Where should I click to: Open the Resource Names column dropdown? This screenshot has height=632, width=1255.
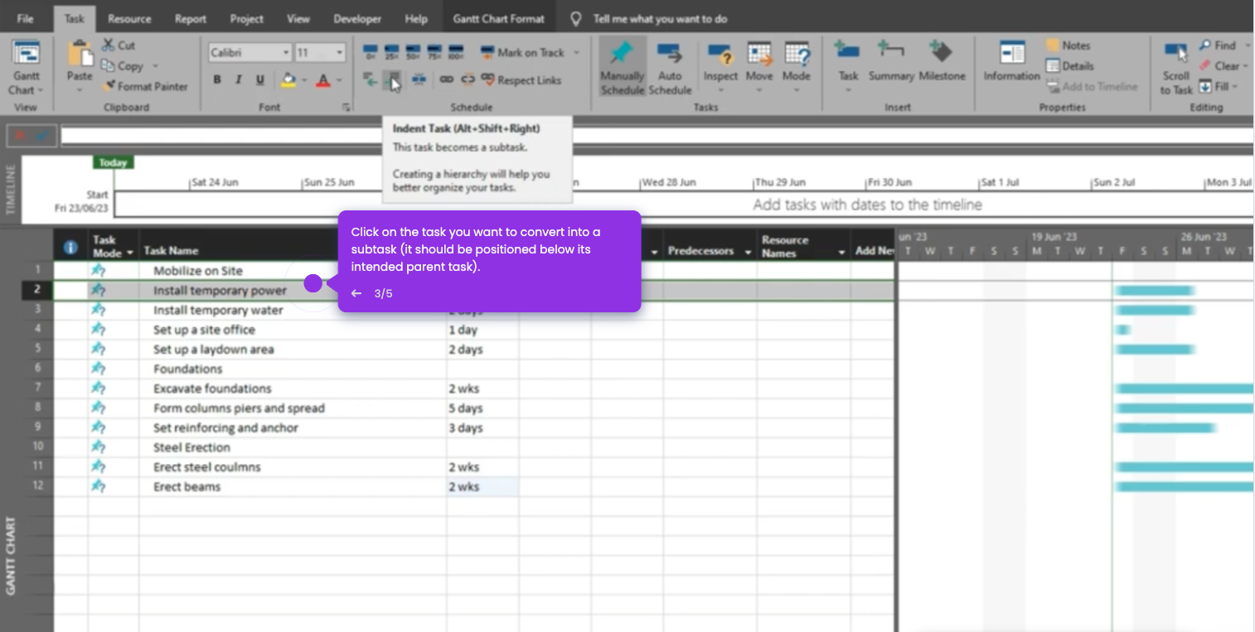pos(842,251)
